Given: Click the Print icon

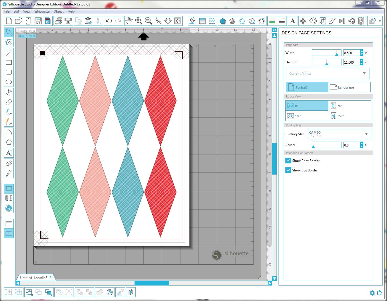Looking at the screenshot, I should click(x=58, y=21).
